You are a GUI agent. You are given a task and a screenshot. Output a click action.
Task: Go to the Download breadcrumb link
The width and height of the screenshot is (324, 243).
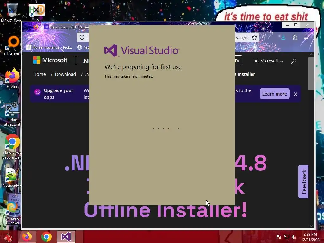point(65,74)
